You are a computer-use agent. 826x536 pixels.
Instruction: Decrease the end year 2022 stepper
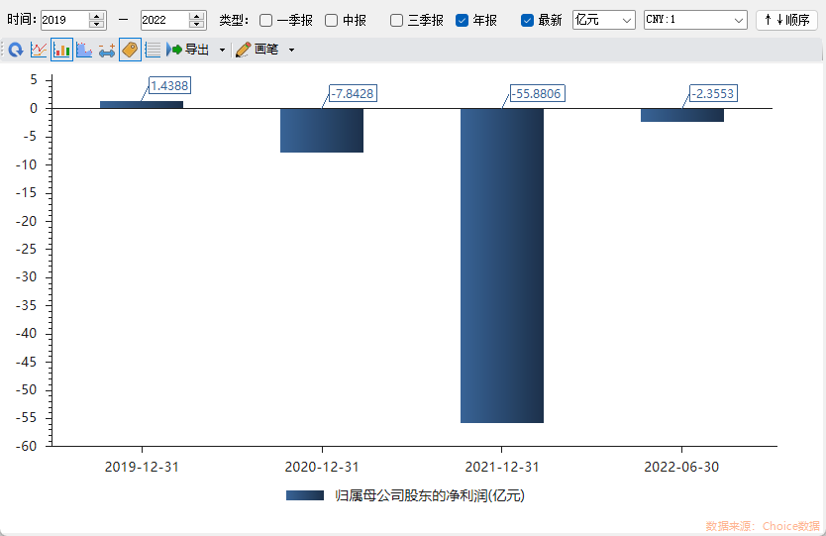(x=196, y=25)
